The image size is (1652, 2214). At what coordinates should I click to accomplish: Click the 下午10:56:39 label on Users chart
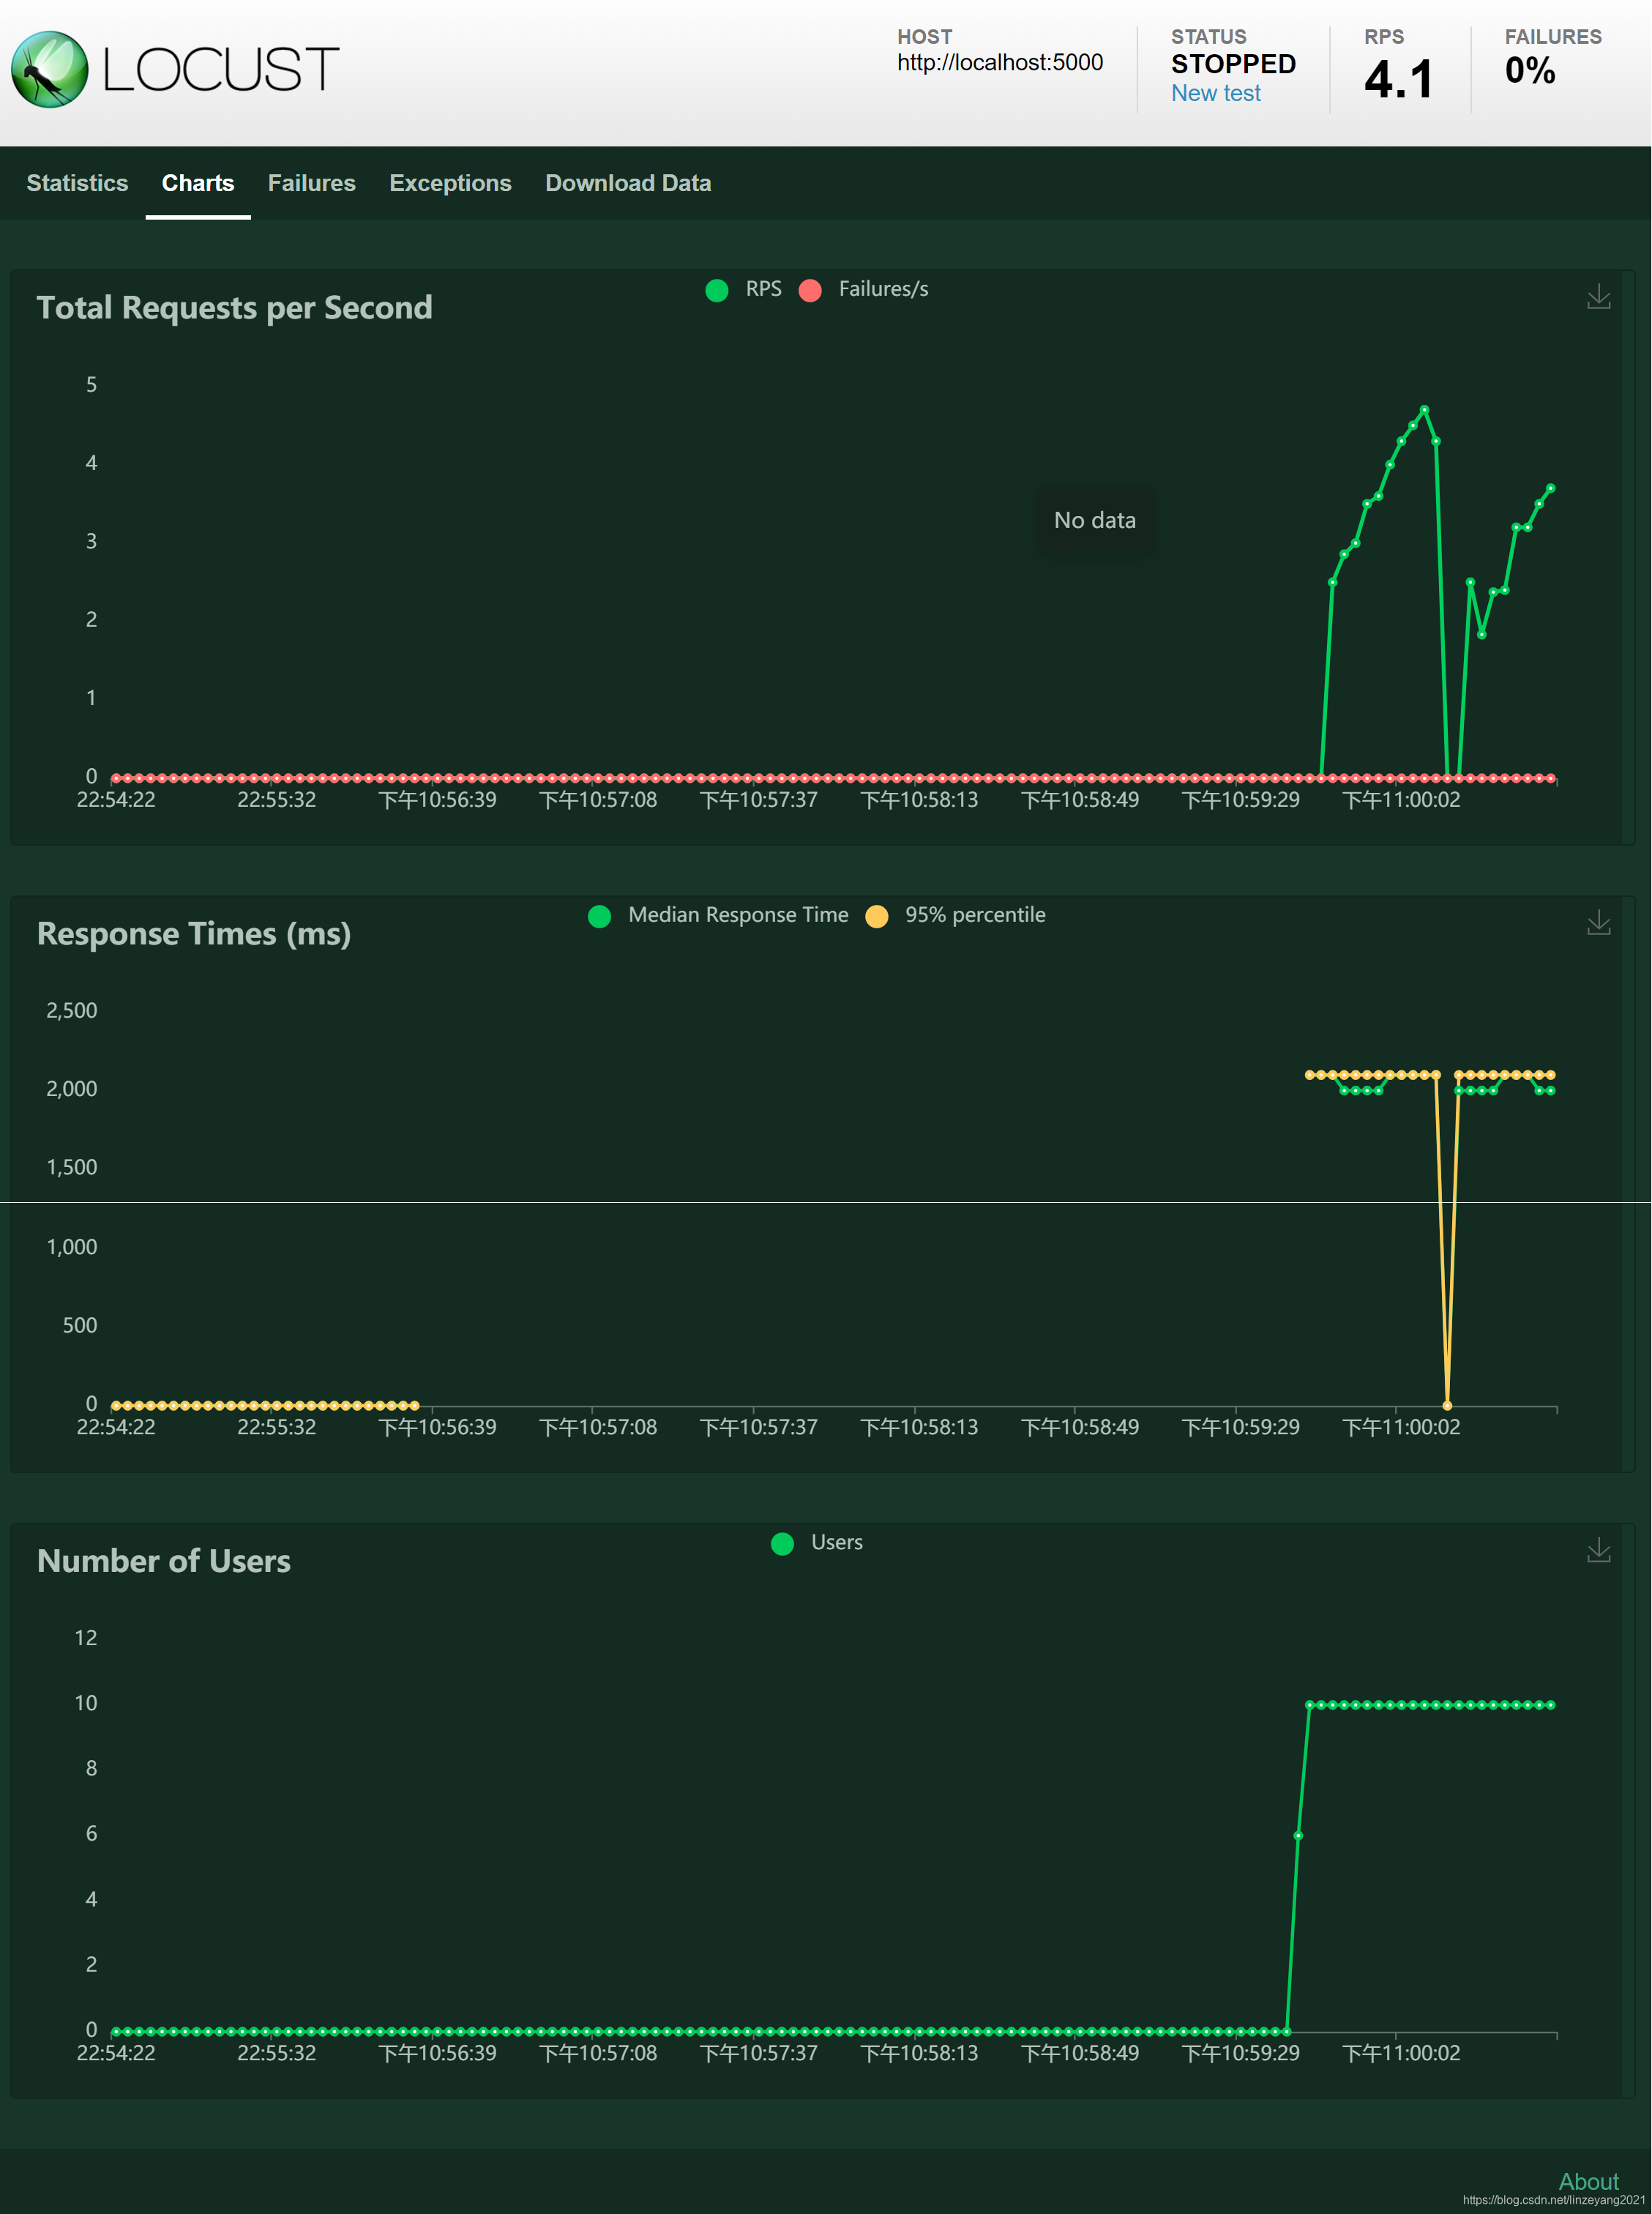pos(437,2053)
